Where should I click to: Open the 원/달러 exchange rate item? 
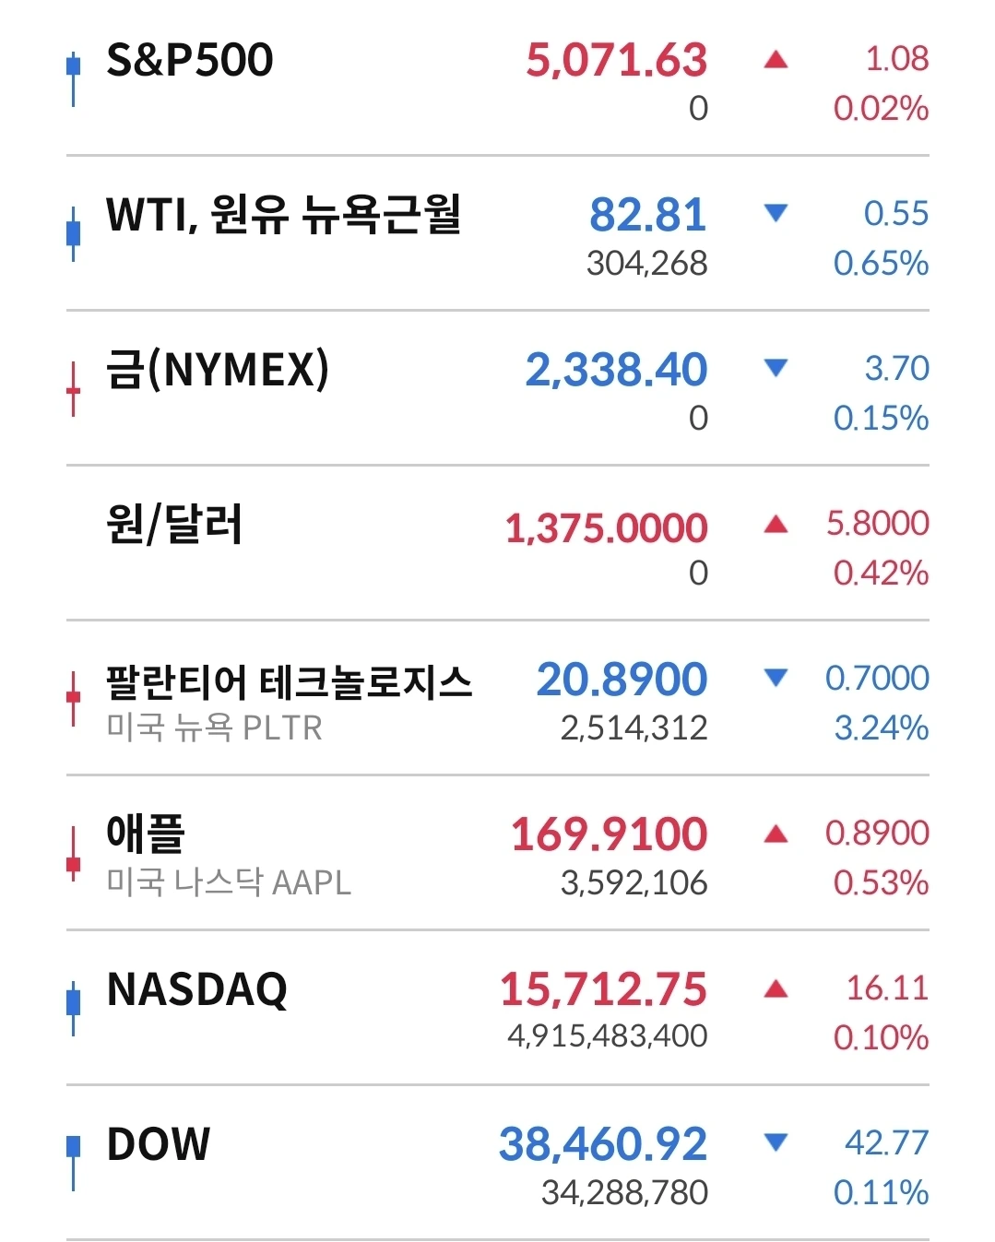174,525
